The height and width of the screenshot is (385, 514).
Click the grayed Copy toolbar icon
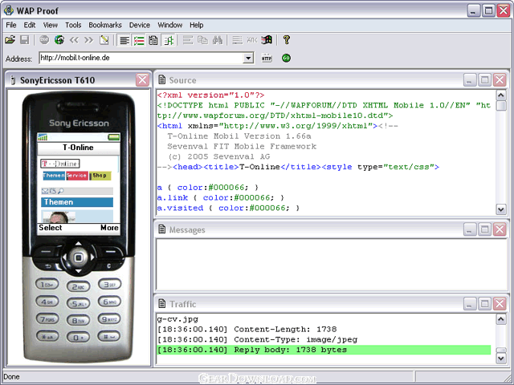coord(202,40)
